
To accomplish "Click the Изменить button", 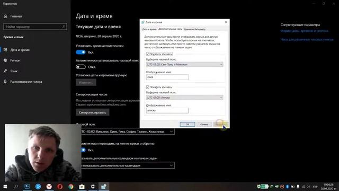I will [86, 83].
